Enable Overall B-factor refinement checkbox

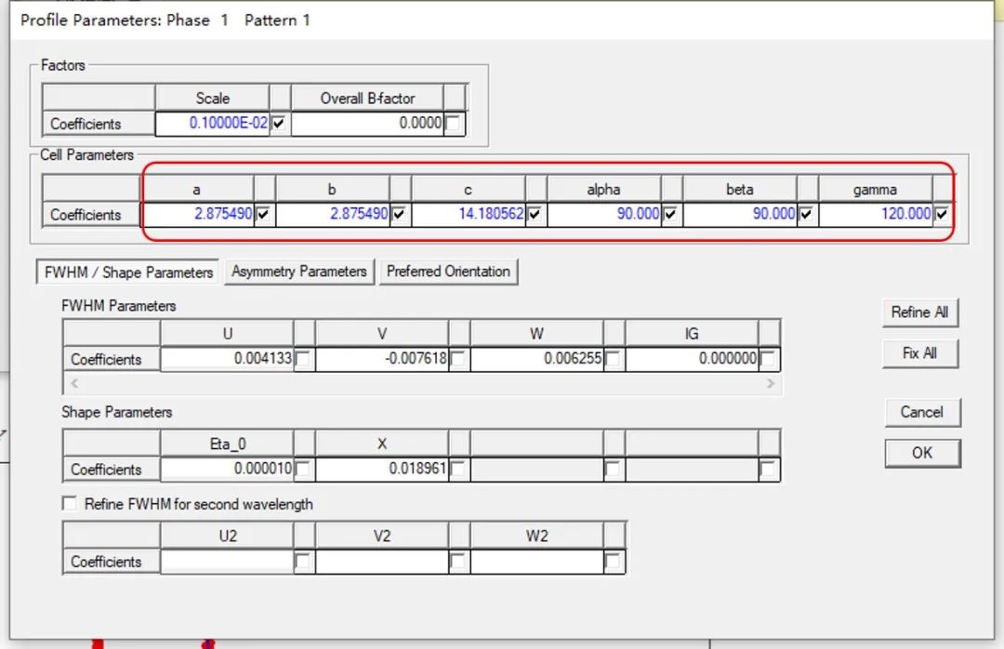pos(453,123)
